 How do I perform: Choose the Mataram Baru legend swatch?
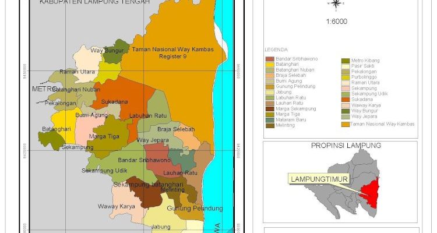(269, 119)
